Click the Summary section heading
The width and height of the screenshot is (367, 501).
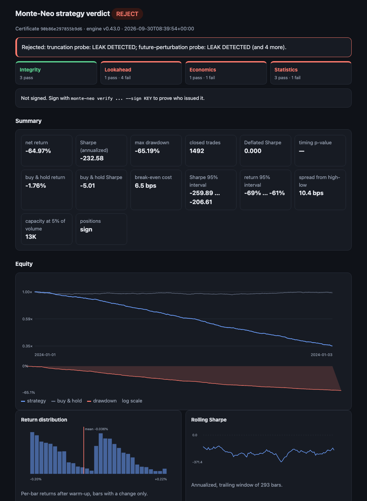[x=28, y=121]
